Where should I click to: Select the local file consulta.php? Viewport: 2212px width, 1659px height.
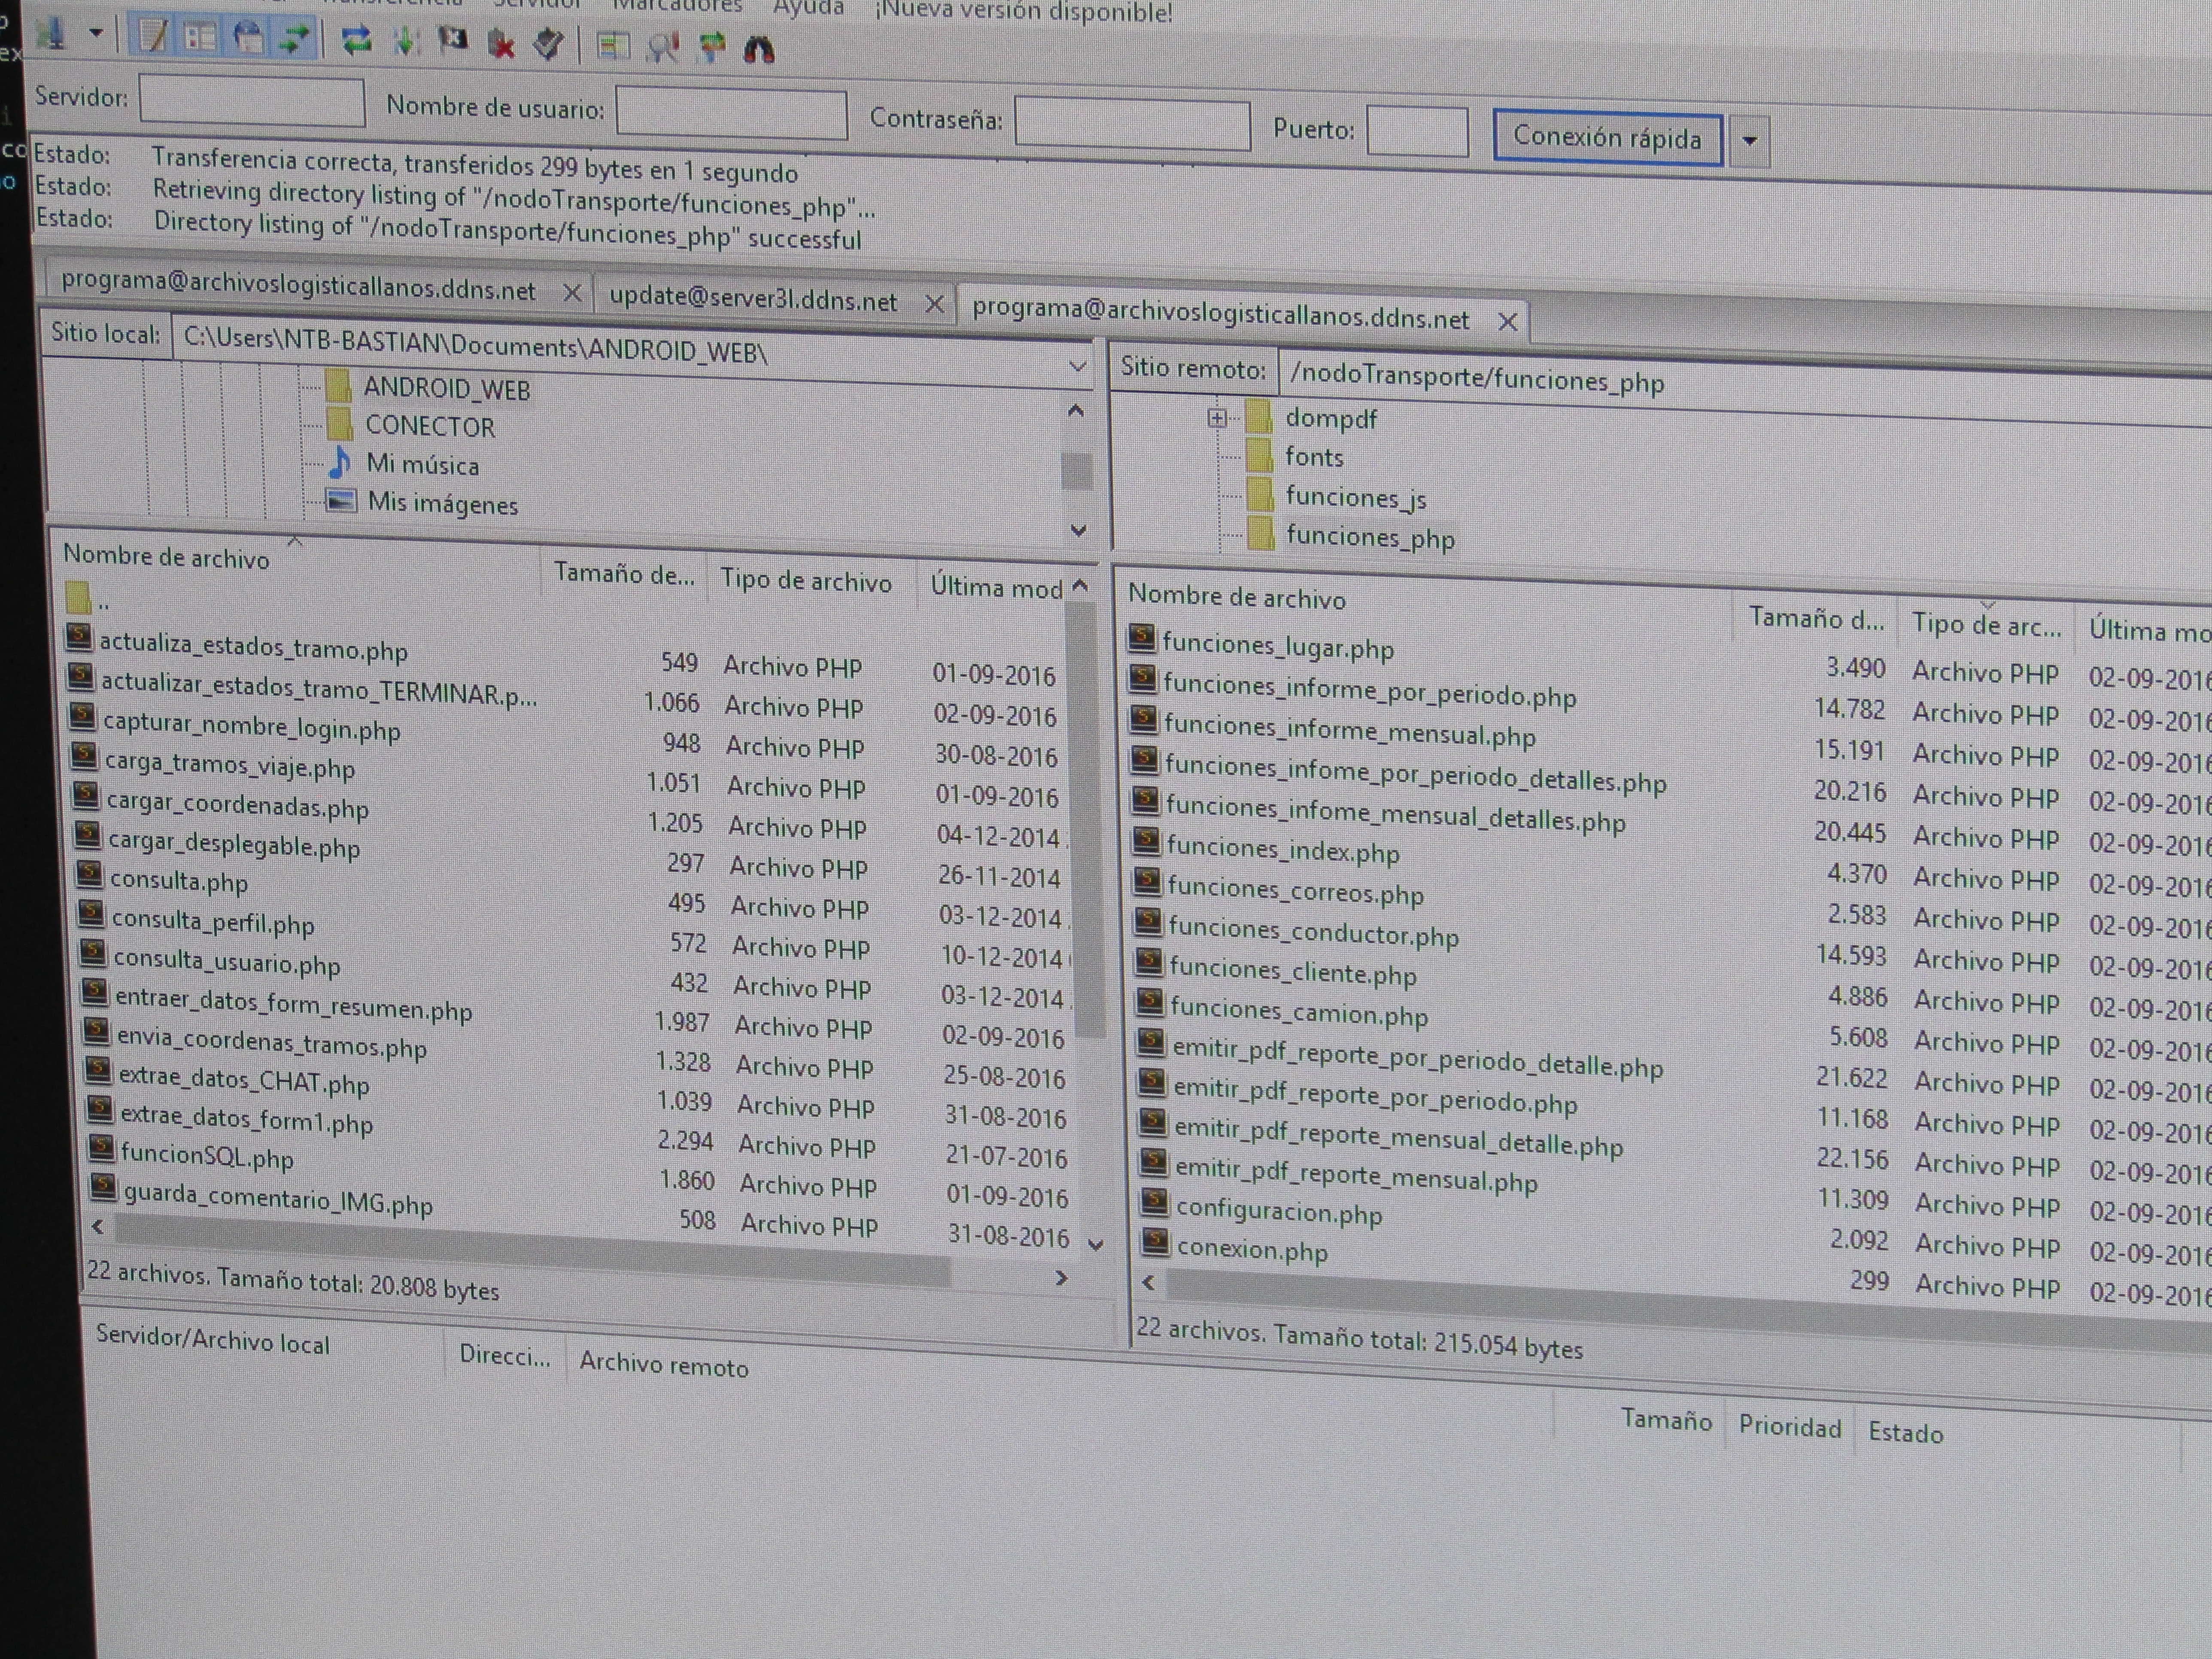coord(178,881)
